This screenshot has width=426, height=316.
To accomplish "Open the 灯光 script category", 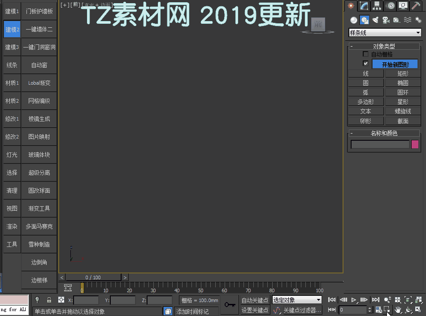I will [x=12, y=155].
